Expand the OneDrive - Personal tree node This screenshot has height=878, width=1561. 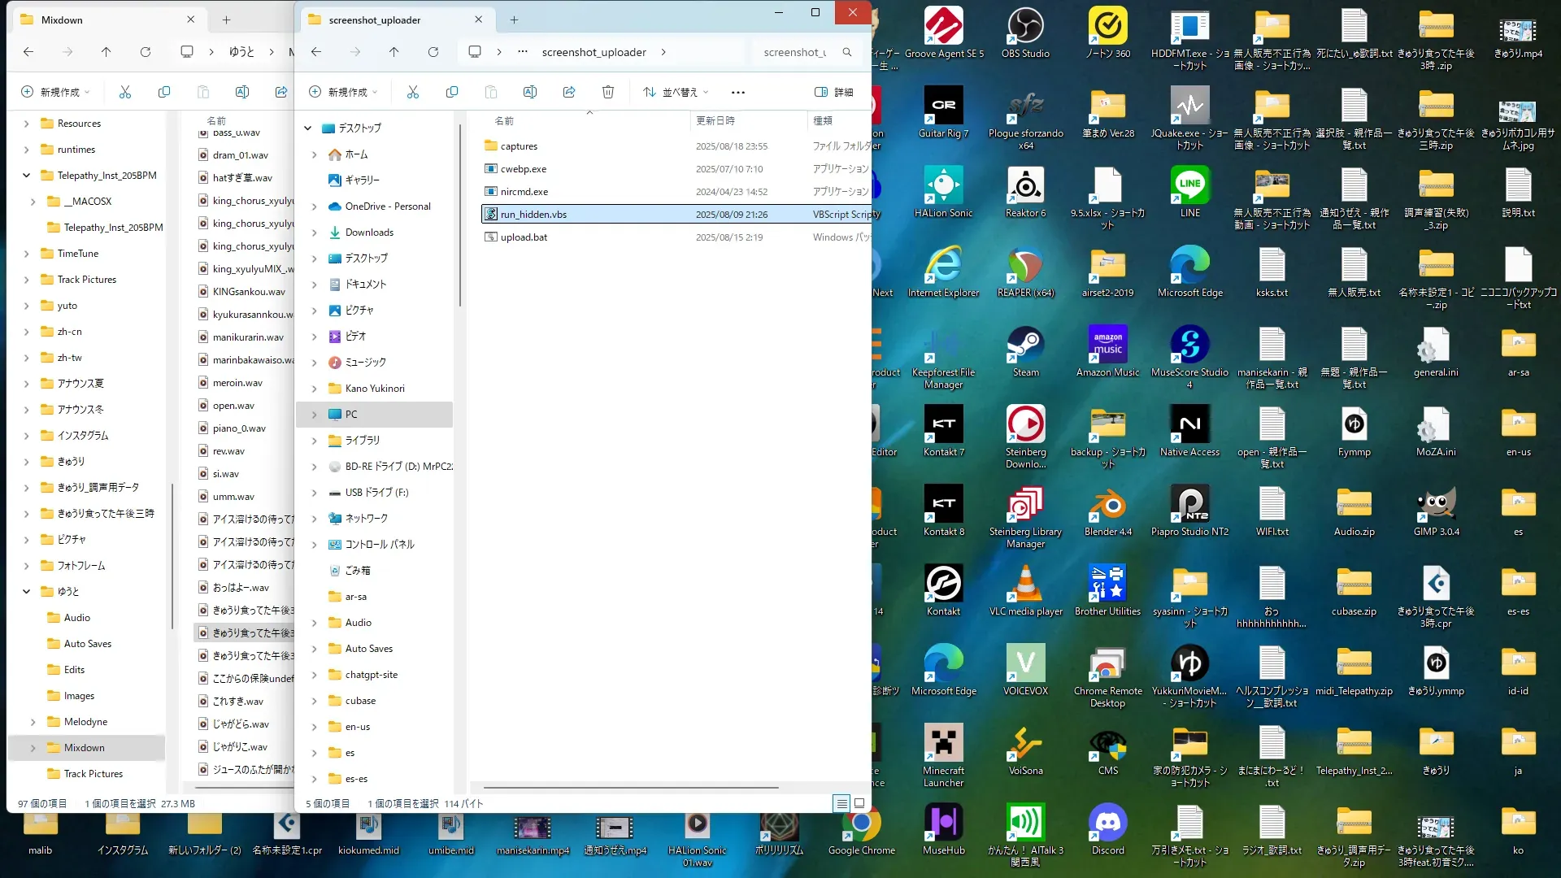click(315, 206)
